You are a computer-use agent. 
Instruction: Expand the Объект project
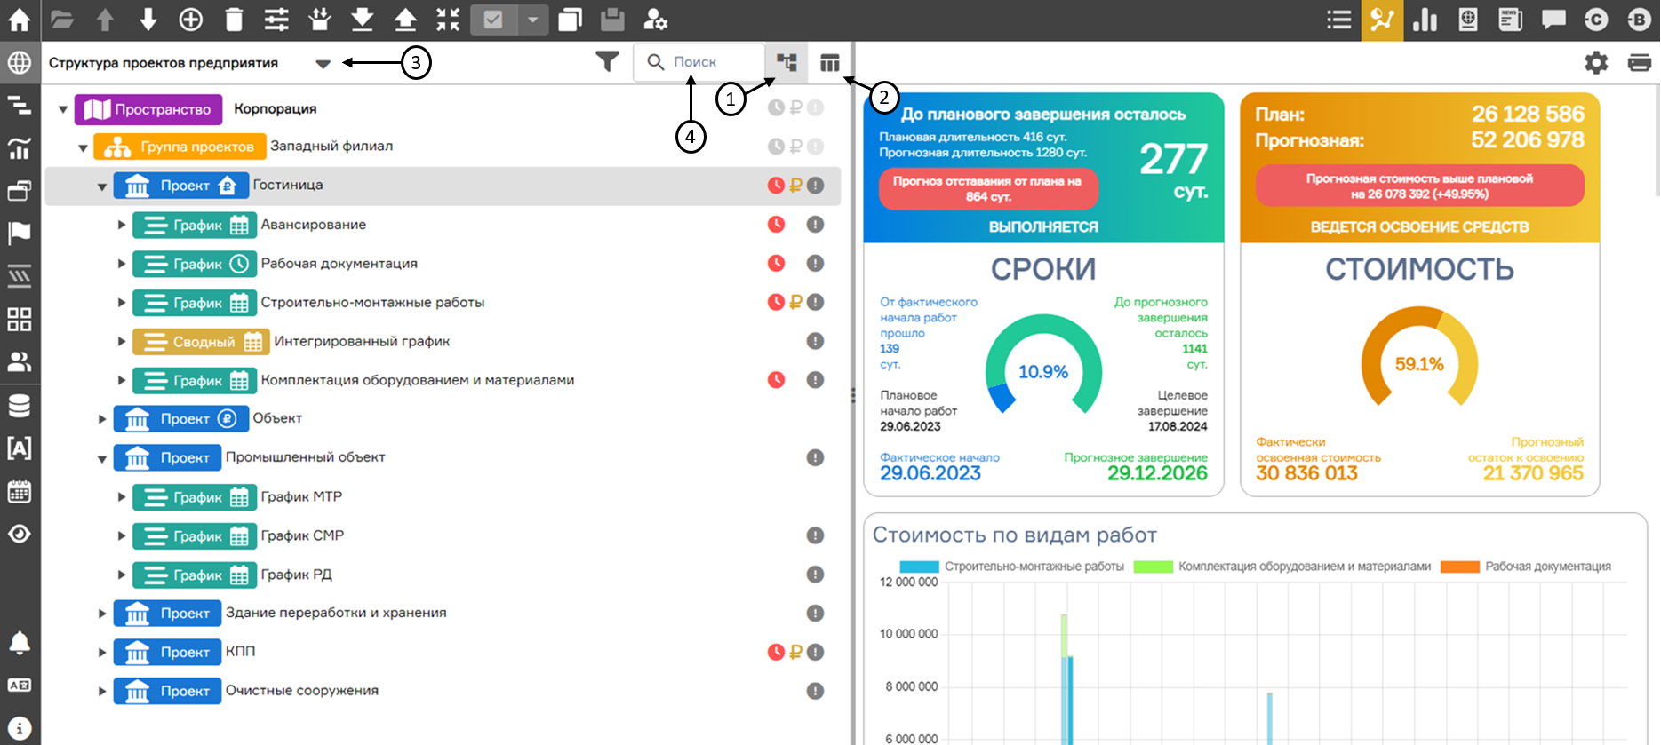102,418
